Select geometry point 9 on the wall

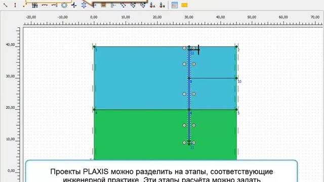click(x=189, y=78)
